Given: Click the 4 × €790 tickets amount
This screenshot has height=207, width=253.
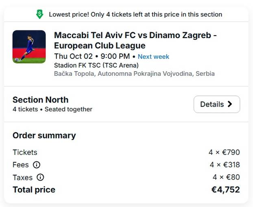Looking at the screenshot, I should click(x=224, y=152).
